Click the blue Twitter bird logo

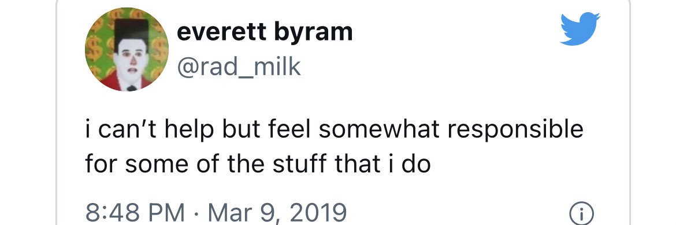[x=580, y=29]
